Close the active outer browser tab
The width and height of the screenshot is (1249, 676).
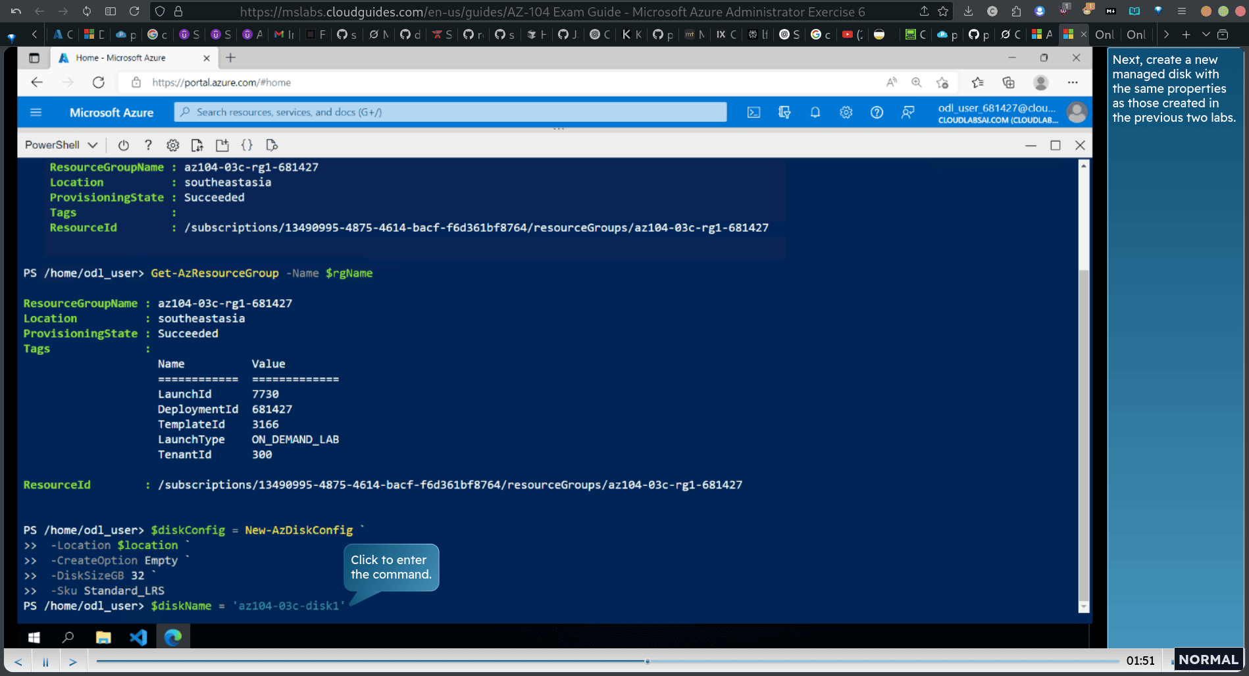pos(1083,34)
